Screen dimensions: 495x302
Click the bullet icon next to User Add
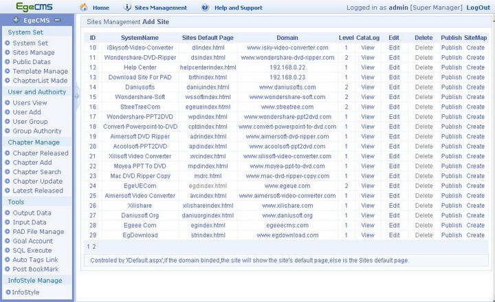click(8, 112)
